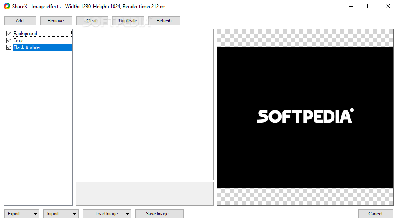Screen dimensions: 398x222
Task: Minimize the ShareX window
Action: [x=351, y=6]
